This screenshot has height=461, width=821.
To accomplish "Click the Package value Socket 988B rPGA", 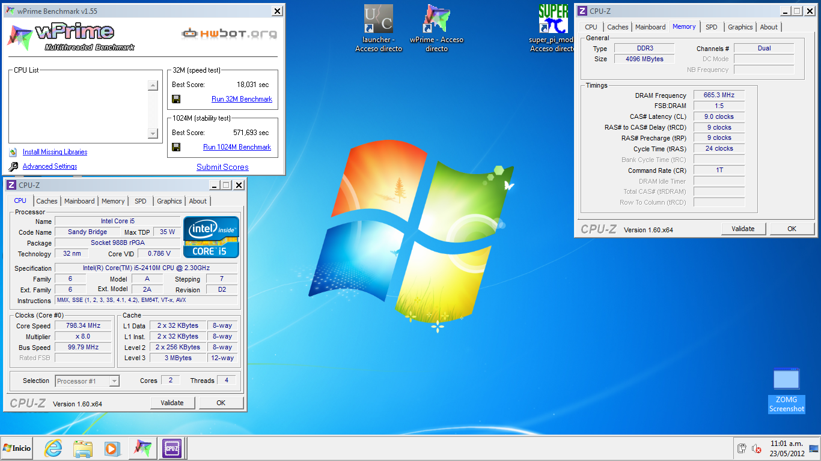I will (x=117, y=243).
